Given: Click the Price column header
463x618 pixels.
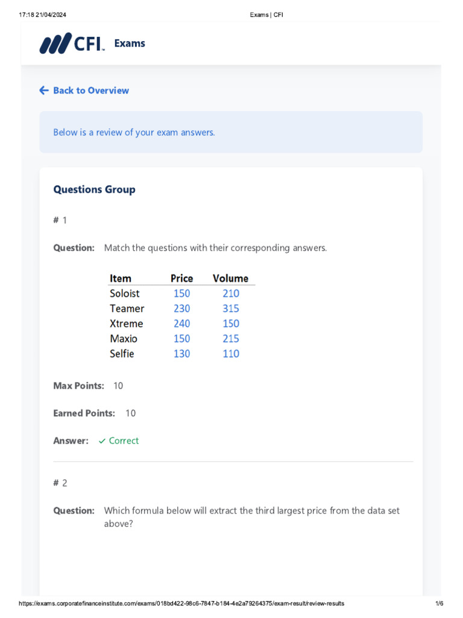Looking at the screenshot, I should click(x=181, y=278).
